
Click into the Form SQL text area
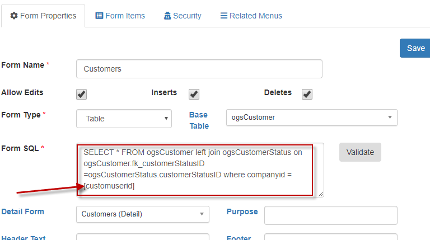[x=200, y=170]
